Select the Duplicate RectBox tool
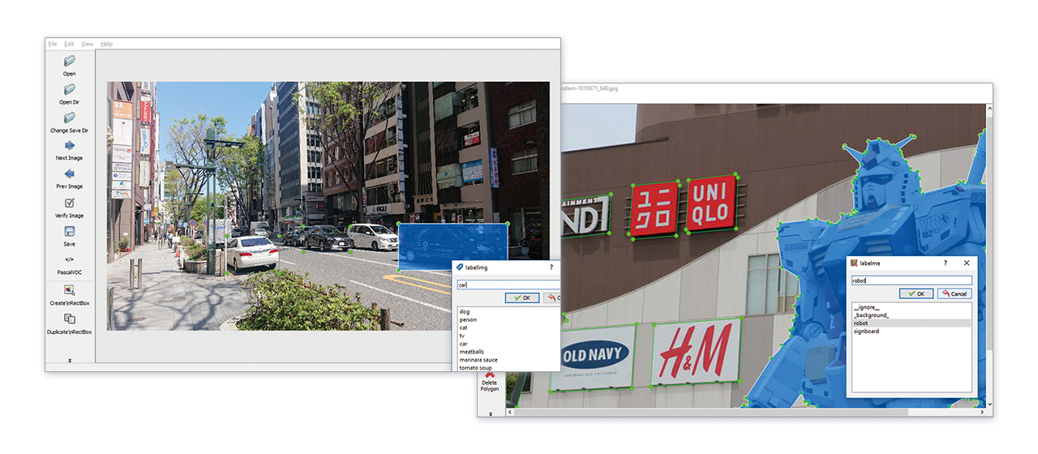 tap(70, 319)
